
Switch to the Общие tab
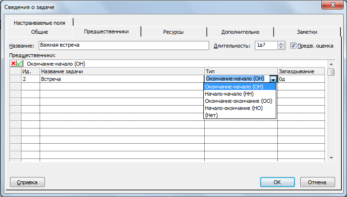40,32
